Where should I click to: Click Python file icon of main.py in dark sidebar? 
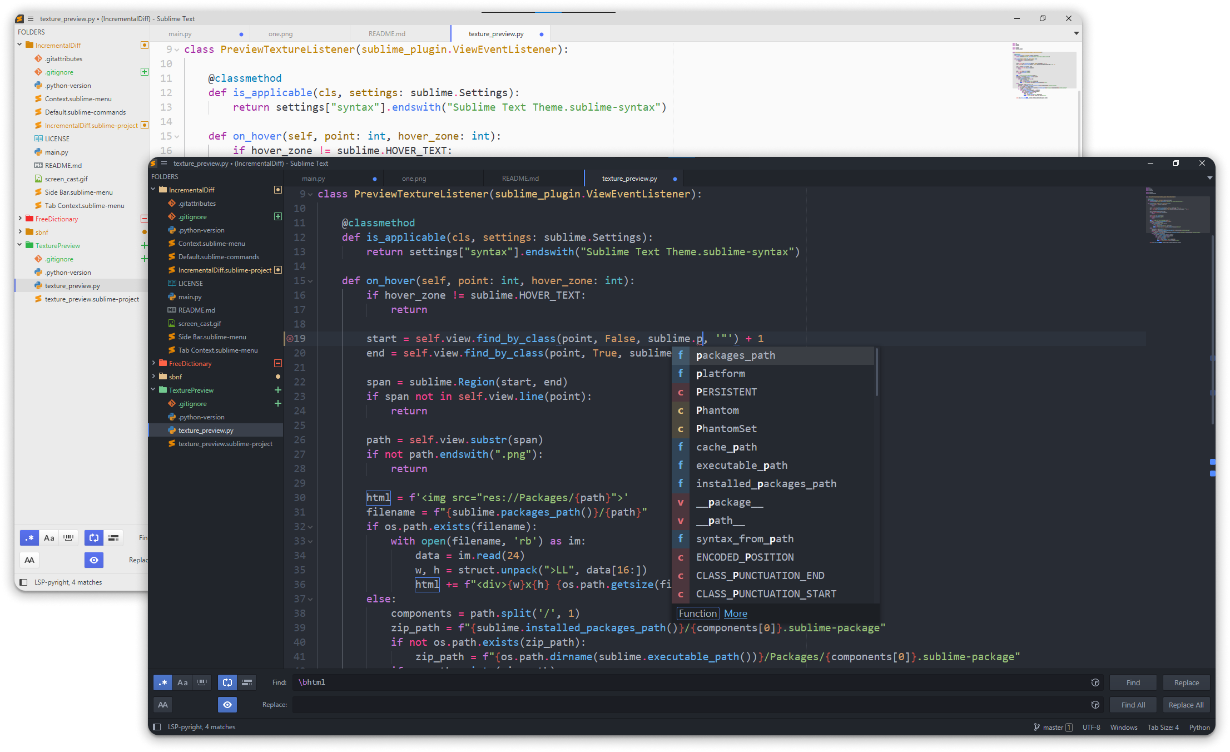click(172, 296)
